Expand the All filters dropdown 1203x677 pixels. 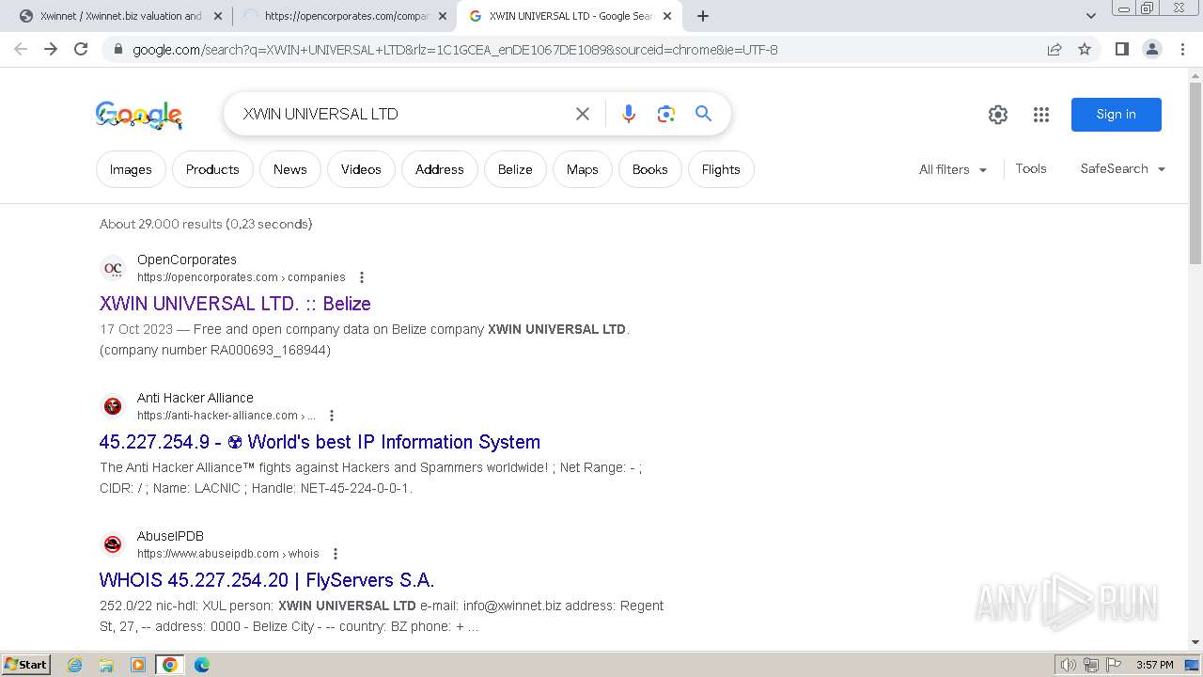(x=953, y=169)
